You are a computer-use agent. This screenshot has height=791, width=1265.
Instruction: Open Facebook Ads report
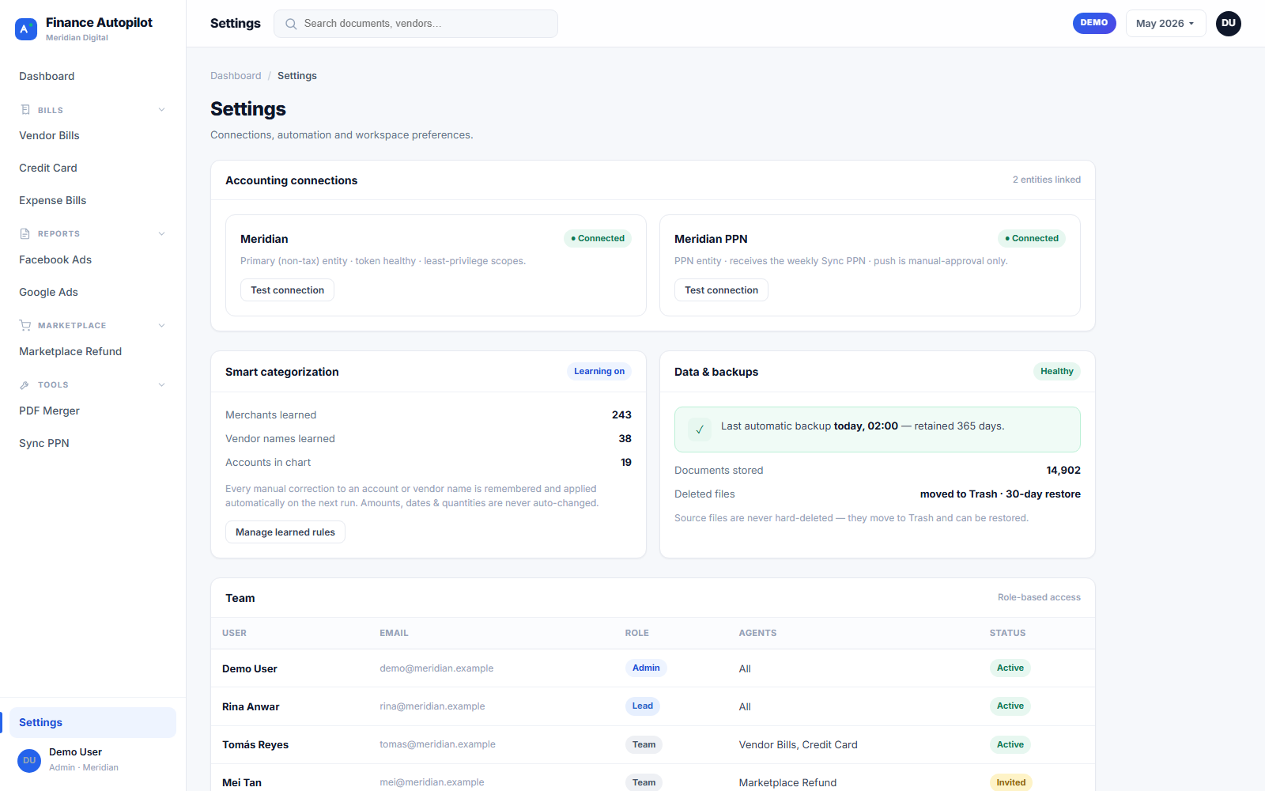coord(93,259)
